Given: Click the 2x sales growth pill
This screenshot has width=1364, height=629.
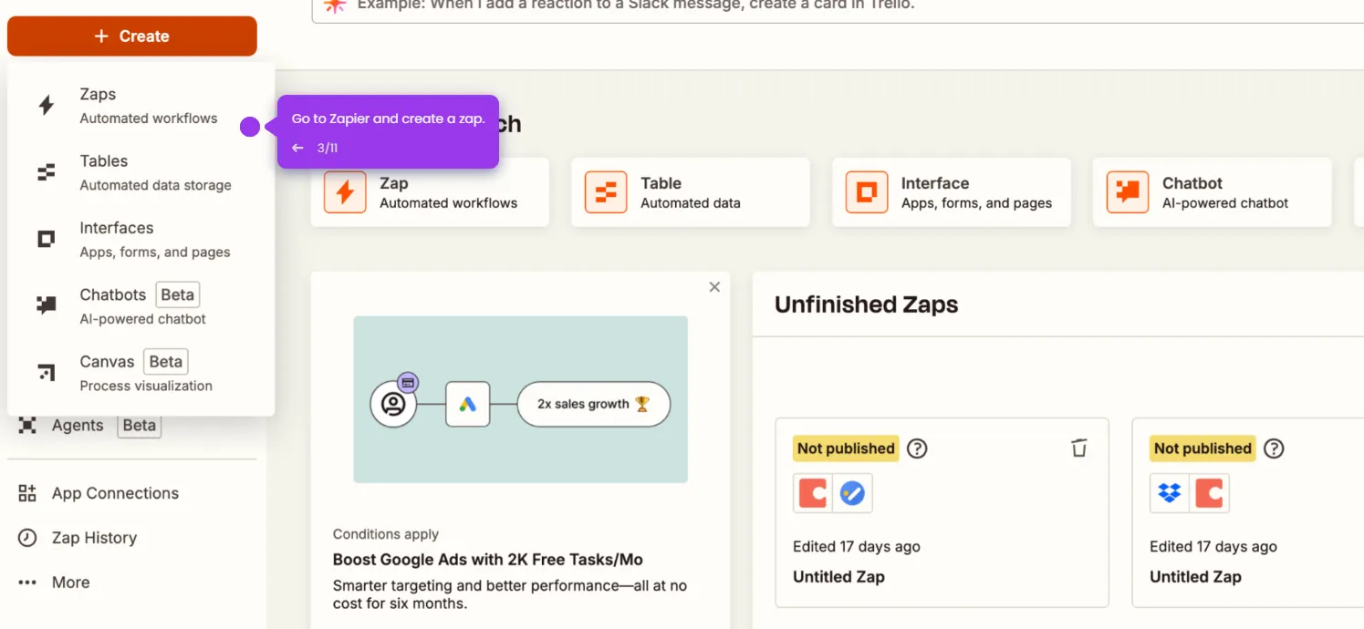Looking at the screenshot, I should 594,405.
